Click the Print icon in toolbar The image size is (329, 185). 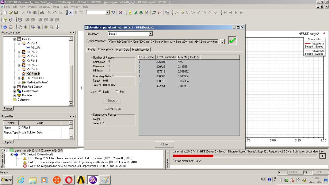42,13
